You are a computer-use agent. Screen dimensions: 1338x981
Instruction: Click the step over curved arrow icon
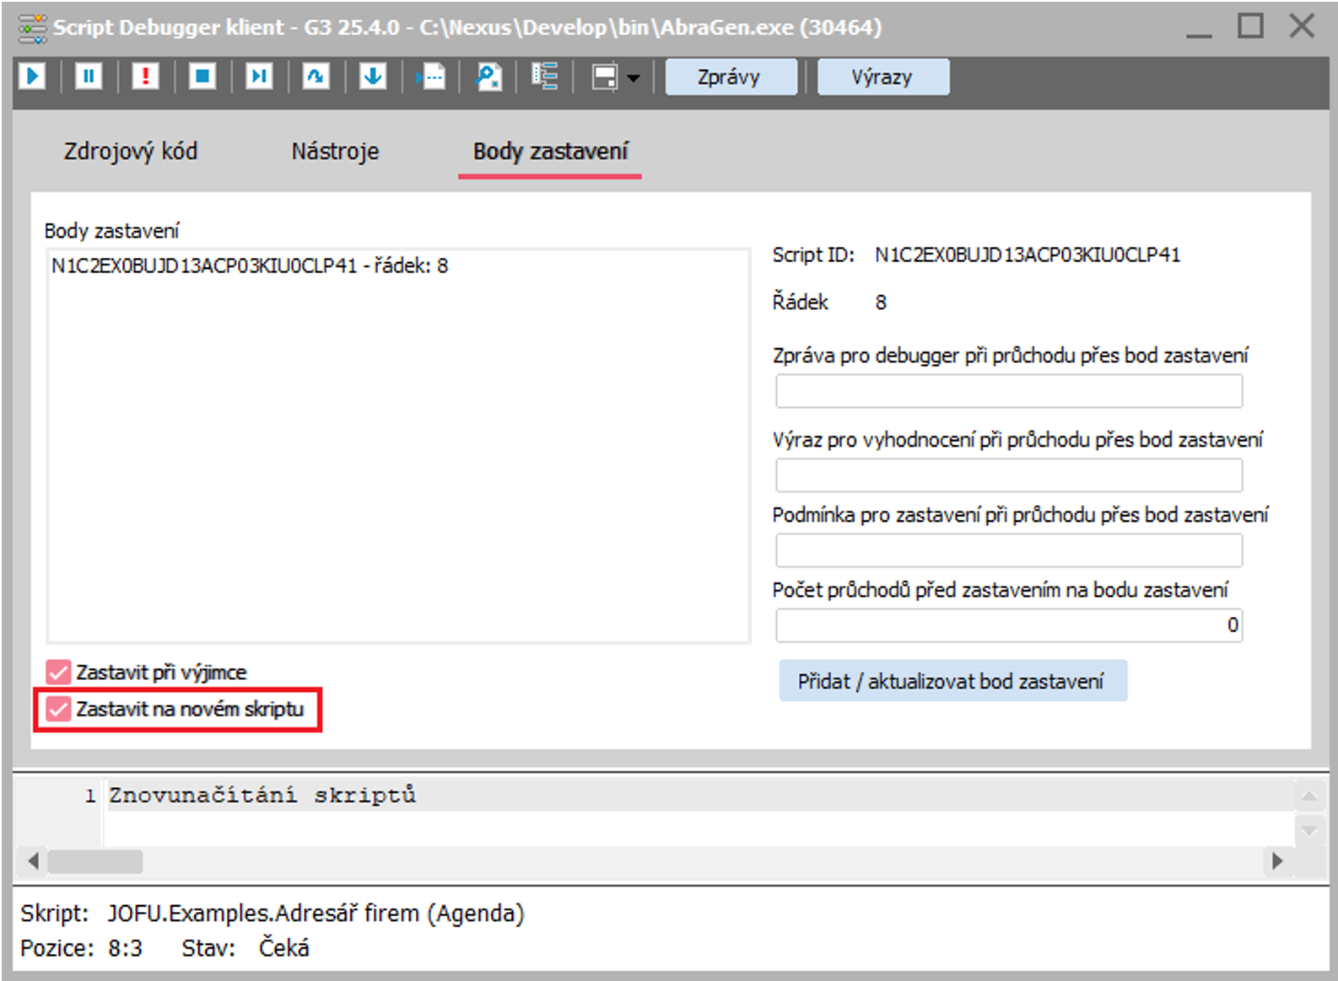pos(316,77)
